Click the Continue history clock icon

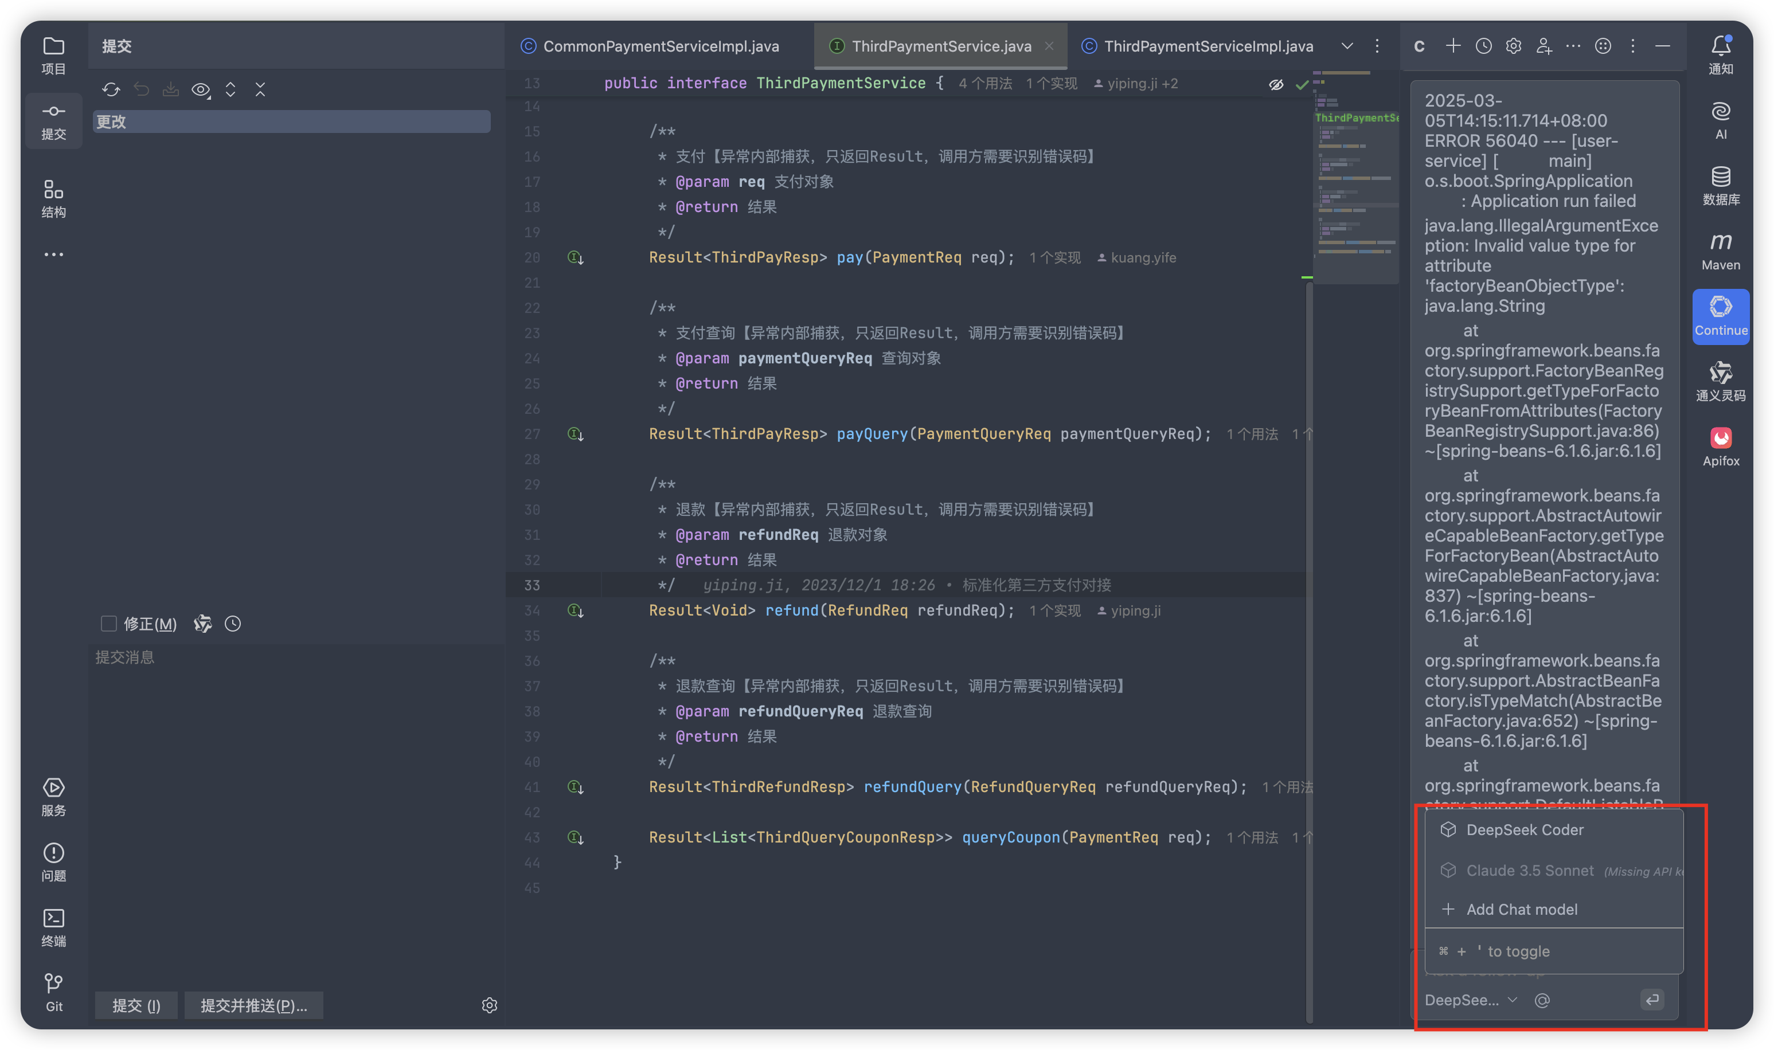[1483, 46]
